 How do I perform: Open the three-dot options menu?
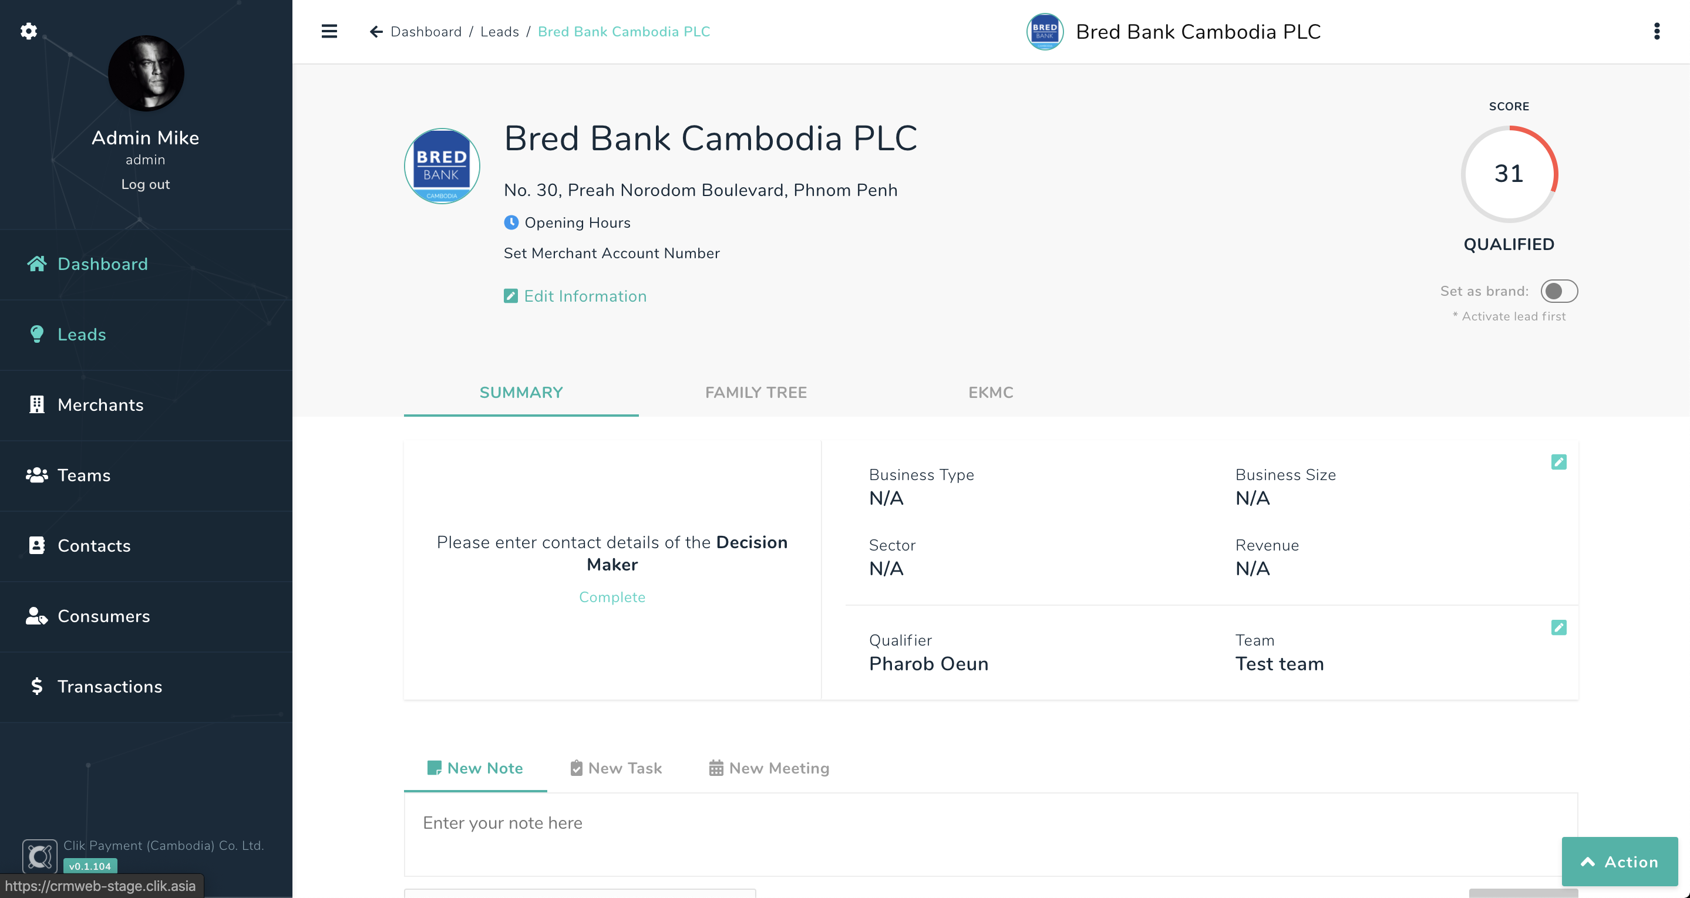pos(1657,32)
